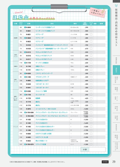Click the numbered circle 4 beside H-1739
The height and width of the screenshot is (167, 120).
point(25,63)
